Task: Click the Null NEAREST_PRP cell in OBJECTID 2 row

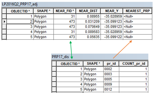Action: (x=137, y=21)
